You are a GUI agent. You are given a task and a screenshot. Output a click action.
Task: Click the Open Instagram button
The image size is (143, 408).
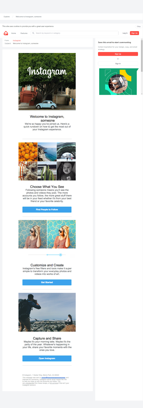(x=47, y=358)
